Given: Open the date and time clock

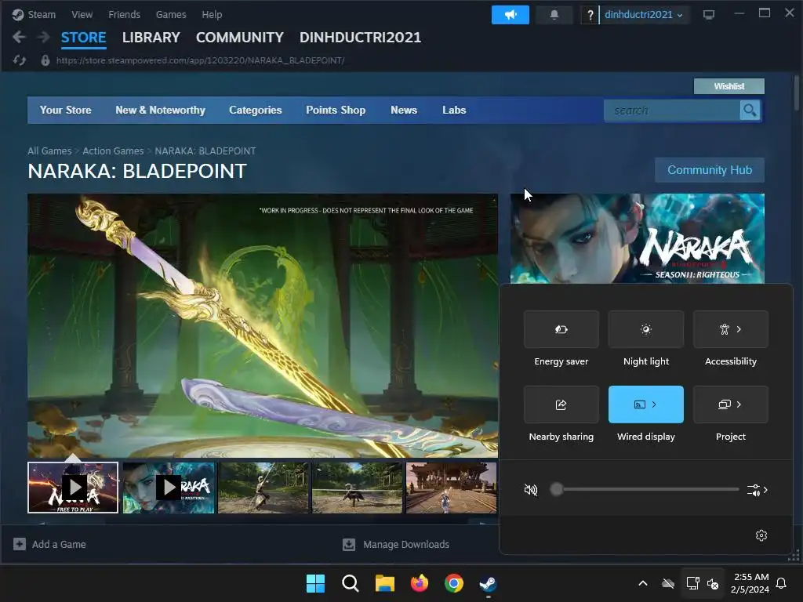Looking at the screenshot, I should [750, 583].
